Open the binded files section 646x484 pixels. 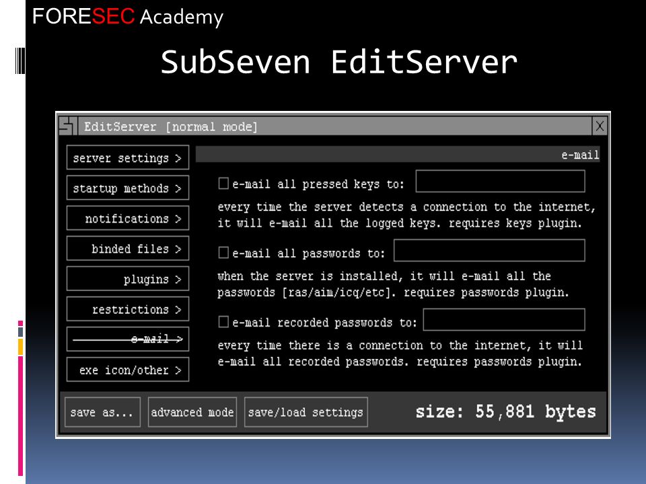128,249
